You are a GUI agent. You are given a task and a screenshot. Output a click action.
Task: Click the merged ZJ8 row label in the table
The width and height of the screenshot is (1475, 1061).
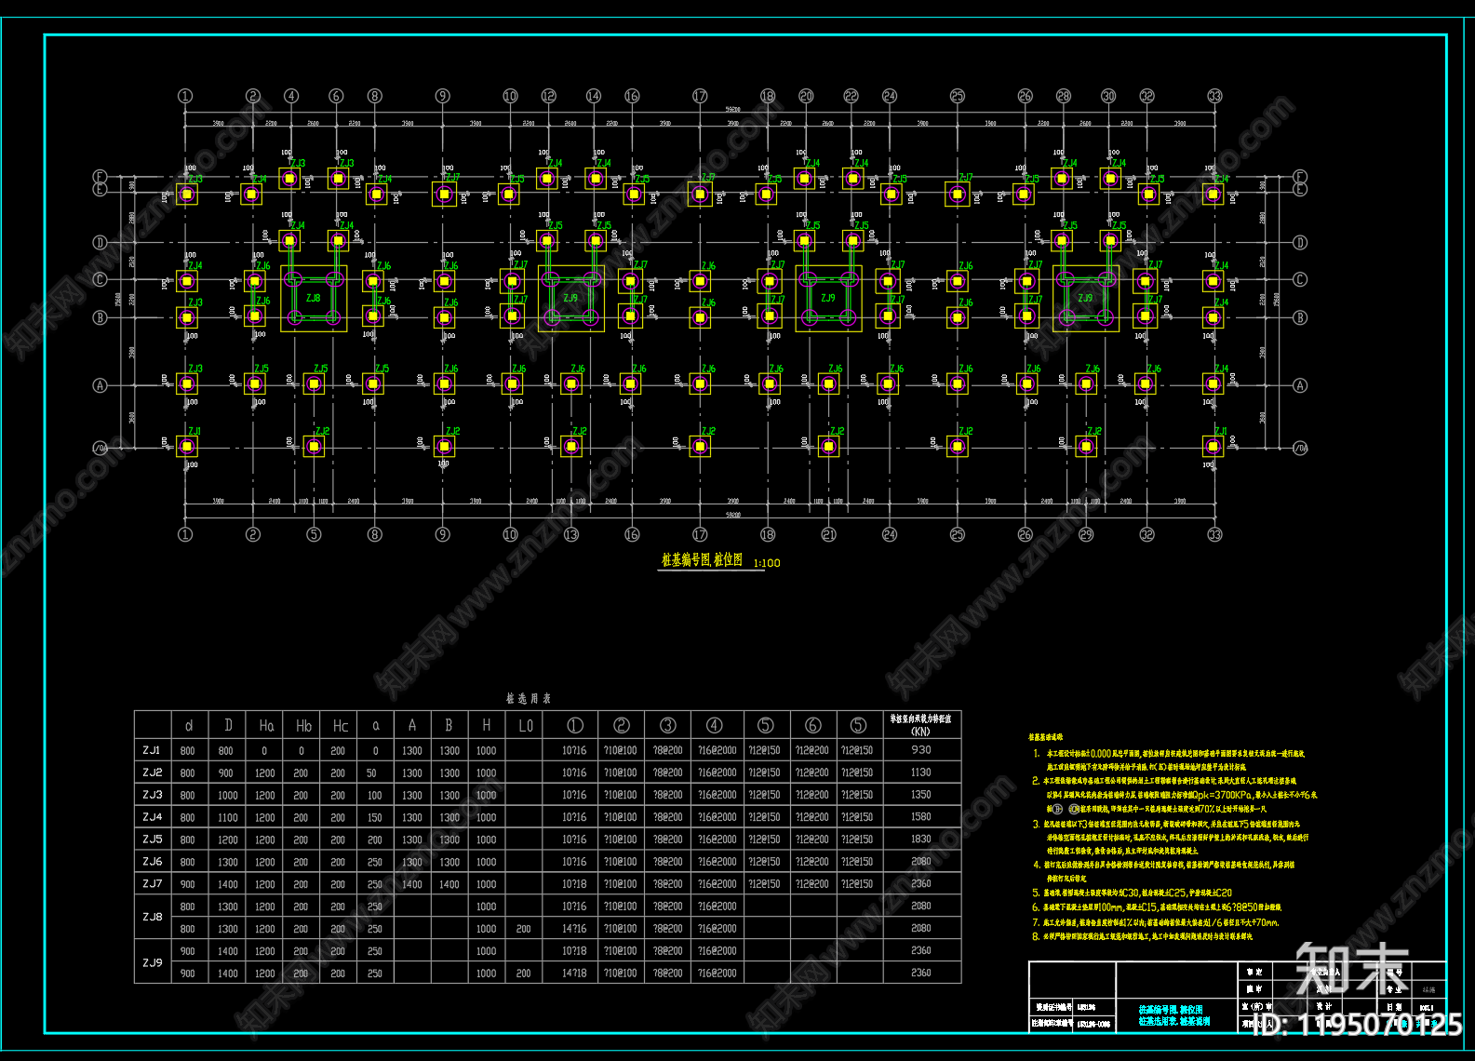click(x=152, y=918)
